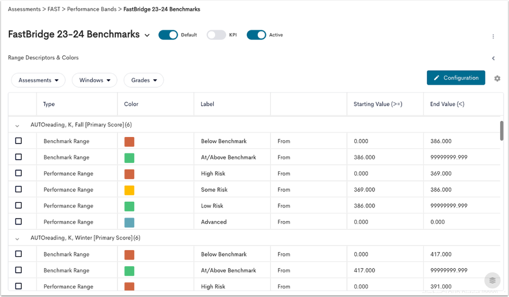This screenshot has height=297, width=509.
Task: Open the Assessments filter dropdown
Action: (x=38, y=80)
